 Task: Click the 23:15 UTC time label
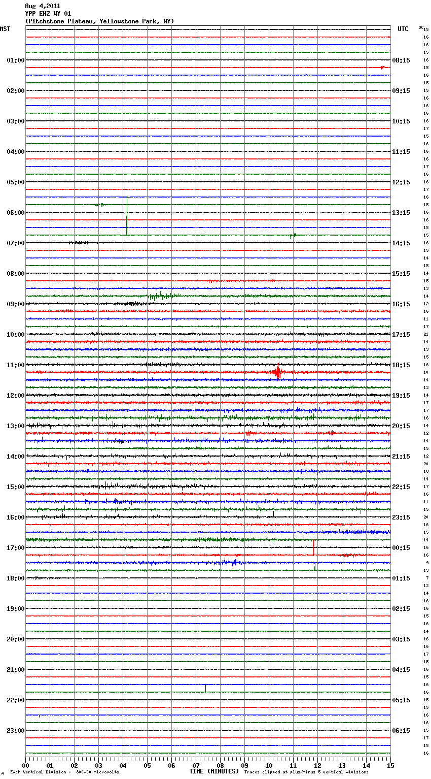tap(401, 517)
